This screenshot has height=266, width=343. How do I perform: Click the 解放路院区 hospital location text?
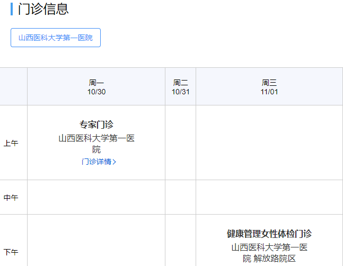pos(274,259)
